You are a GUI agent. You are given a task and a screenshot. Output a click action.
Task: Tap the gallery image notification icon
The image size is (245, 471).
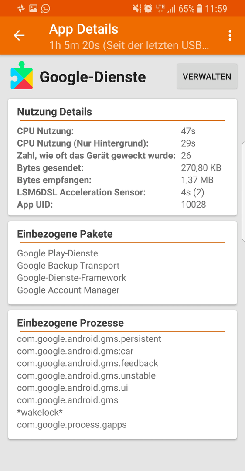pyautogui.click(x=33, y=8)
